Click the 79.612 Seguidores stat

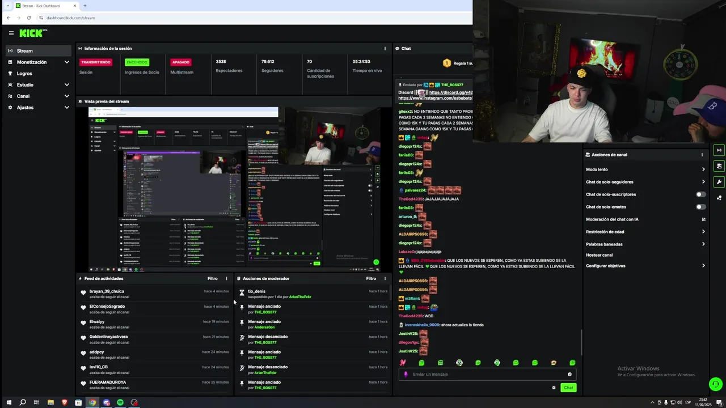[x=272, y=66]
